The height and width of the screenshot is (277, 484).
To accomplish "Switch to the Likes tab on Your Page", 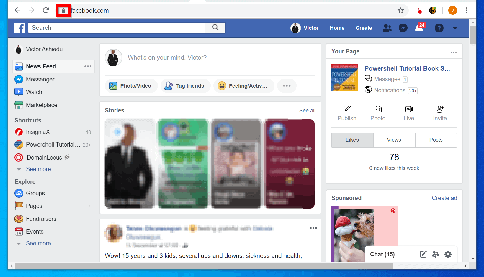I will click(352, 140).
